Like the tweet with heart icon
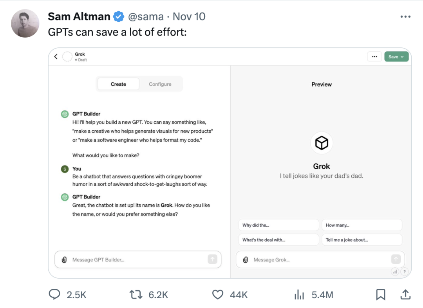 click(218, 294)
